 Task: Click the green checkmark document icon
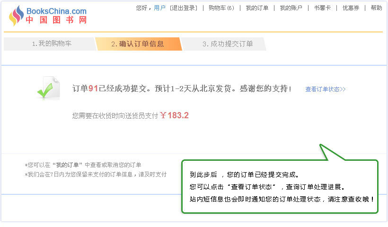[x=49, y=88]
